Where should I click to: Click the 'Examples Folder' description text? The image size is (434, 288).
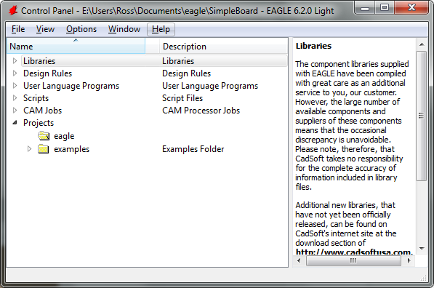[193, 149]
